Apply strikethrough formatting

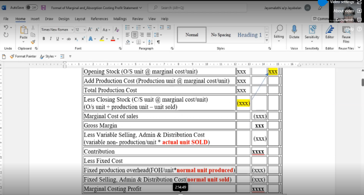pos(69,39)
